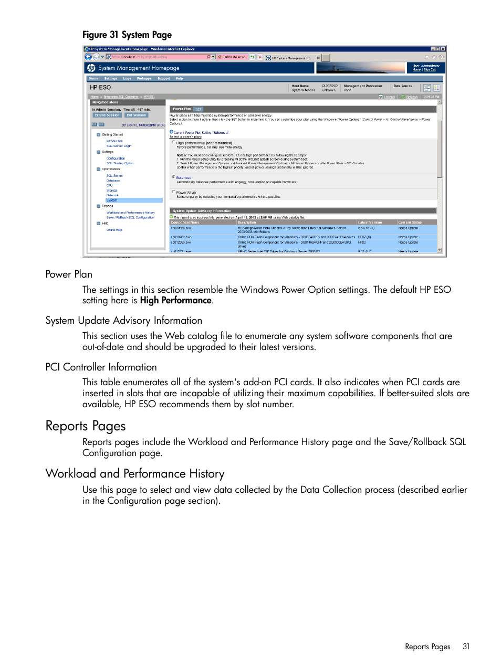Switch to list view icon
501x667 pixels.
tap(427, 88)
